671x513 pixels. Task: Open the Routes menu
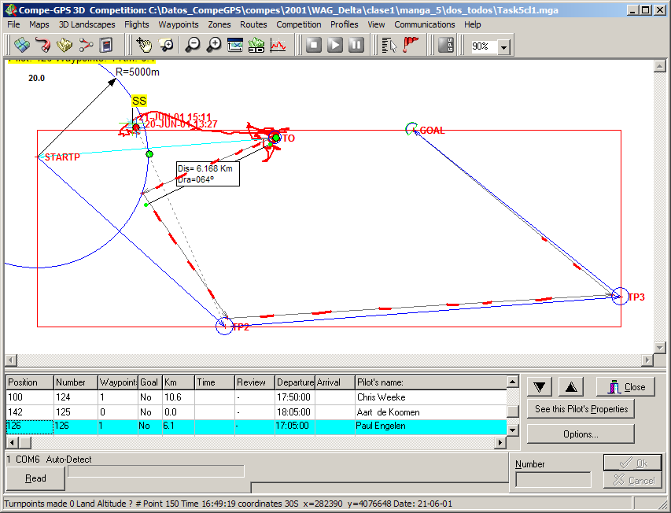point(253,24)
